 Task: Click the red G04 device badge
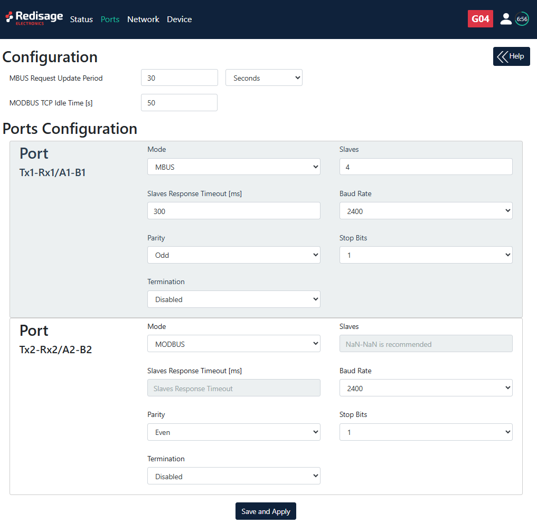(x=480, y=19)
